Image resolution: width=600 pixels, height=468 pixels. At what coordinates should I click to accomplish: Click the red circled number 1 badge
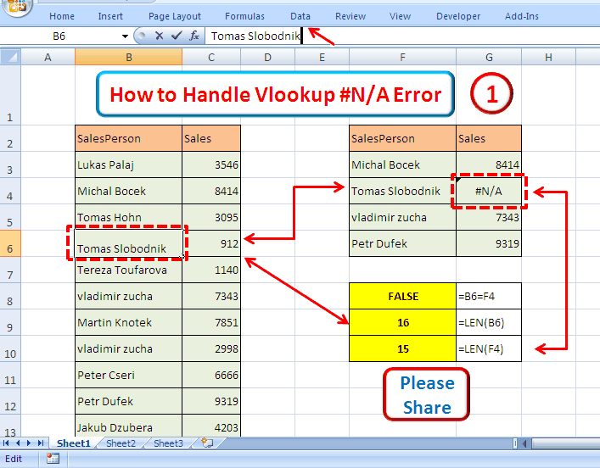click(x=492, y=93)
